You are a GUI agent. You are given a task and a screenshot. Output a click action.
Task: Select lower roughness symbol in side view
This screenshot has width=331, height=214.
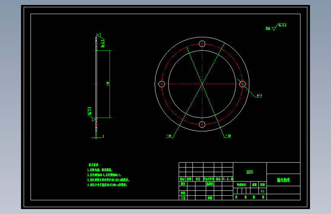(x=91, y=114)
